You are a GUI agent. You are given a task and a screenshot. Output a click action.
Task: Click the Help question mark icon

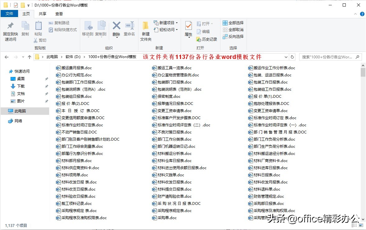pos(362,14)
